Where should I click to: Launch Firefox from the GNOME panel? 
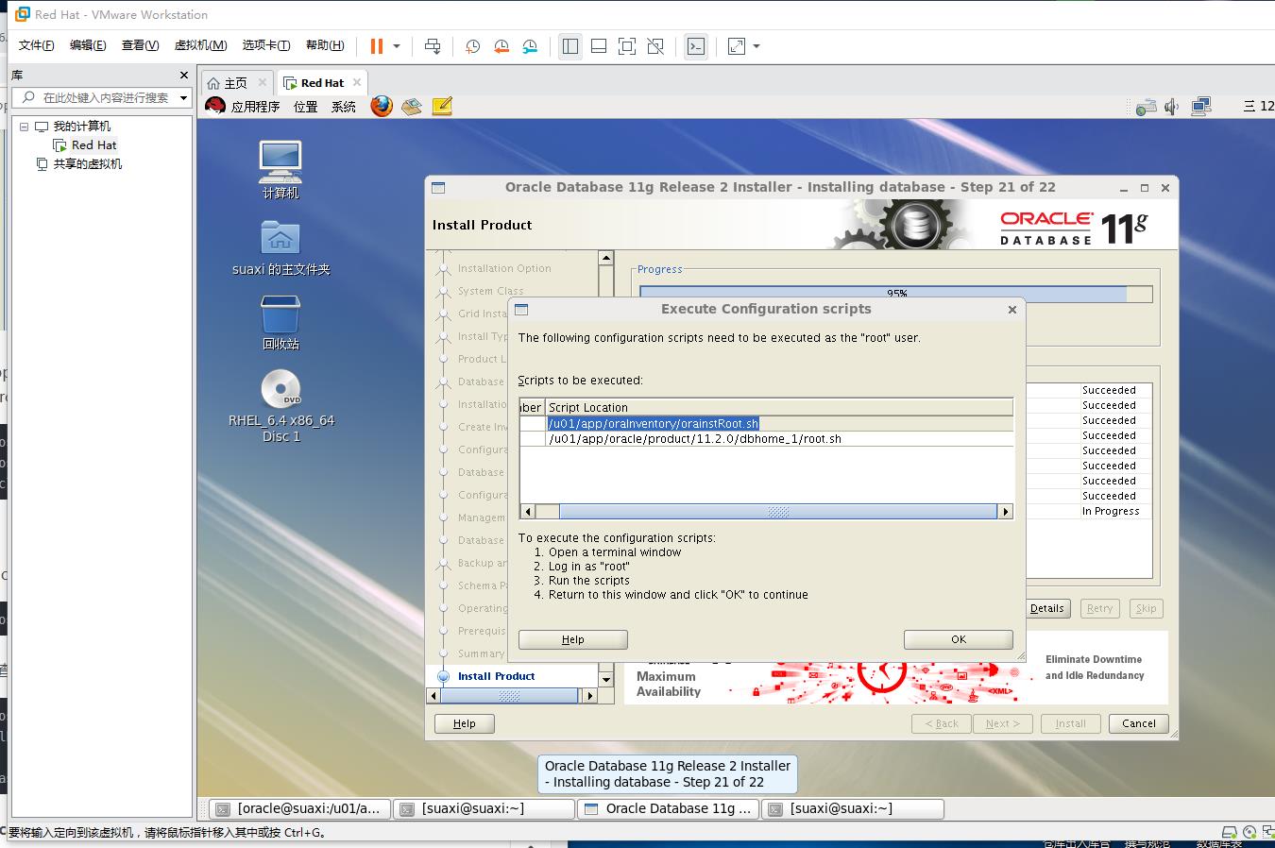[382, 106]
